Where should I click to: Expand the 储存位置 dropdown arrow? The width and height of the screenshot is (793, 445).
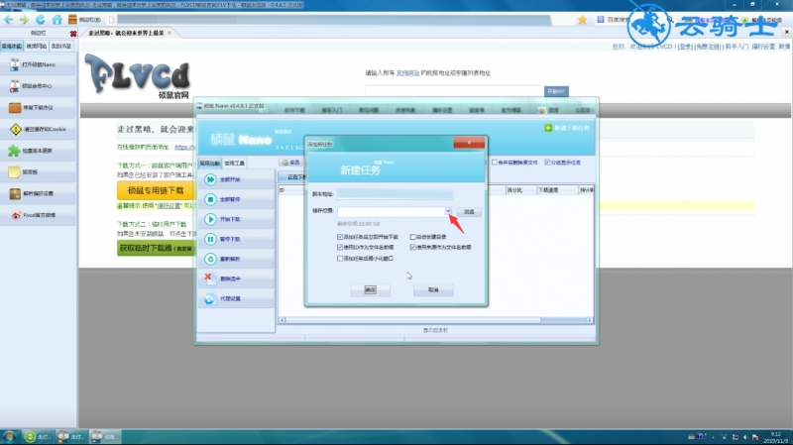448,211
